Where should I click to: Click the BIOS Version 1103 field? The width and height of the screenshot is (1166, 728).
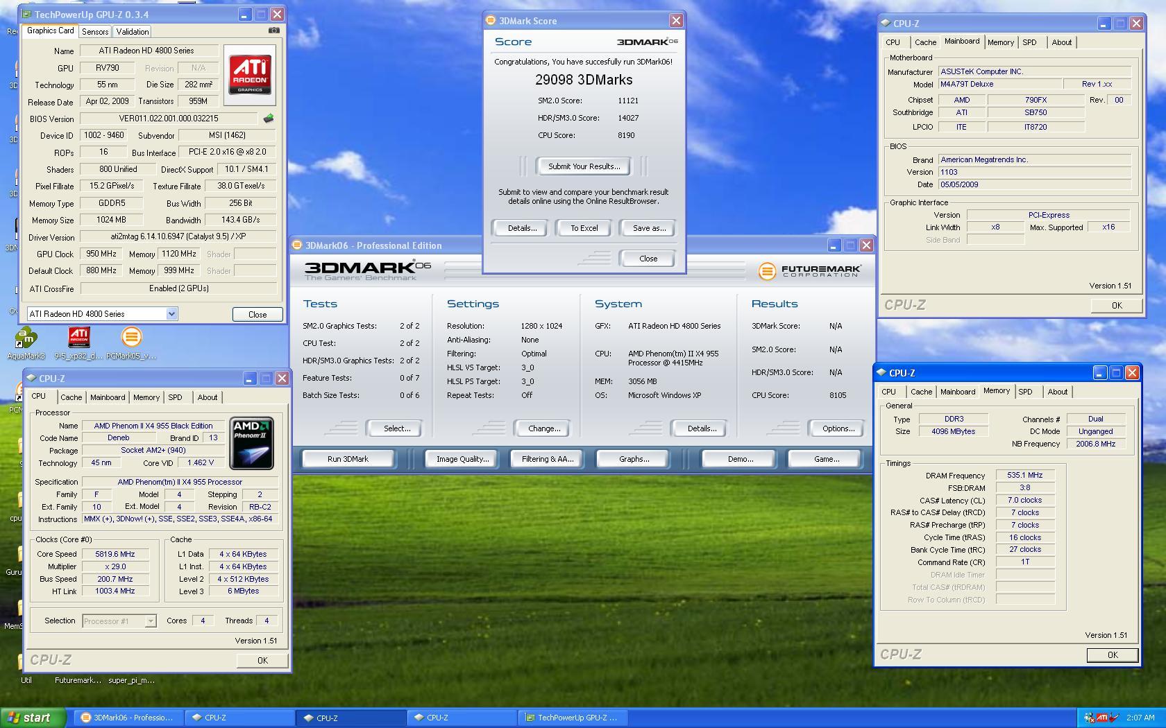pyautogui.click(x=1035, y=172)
